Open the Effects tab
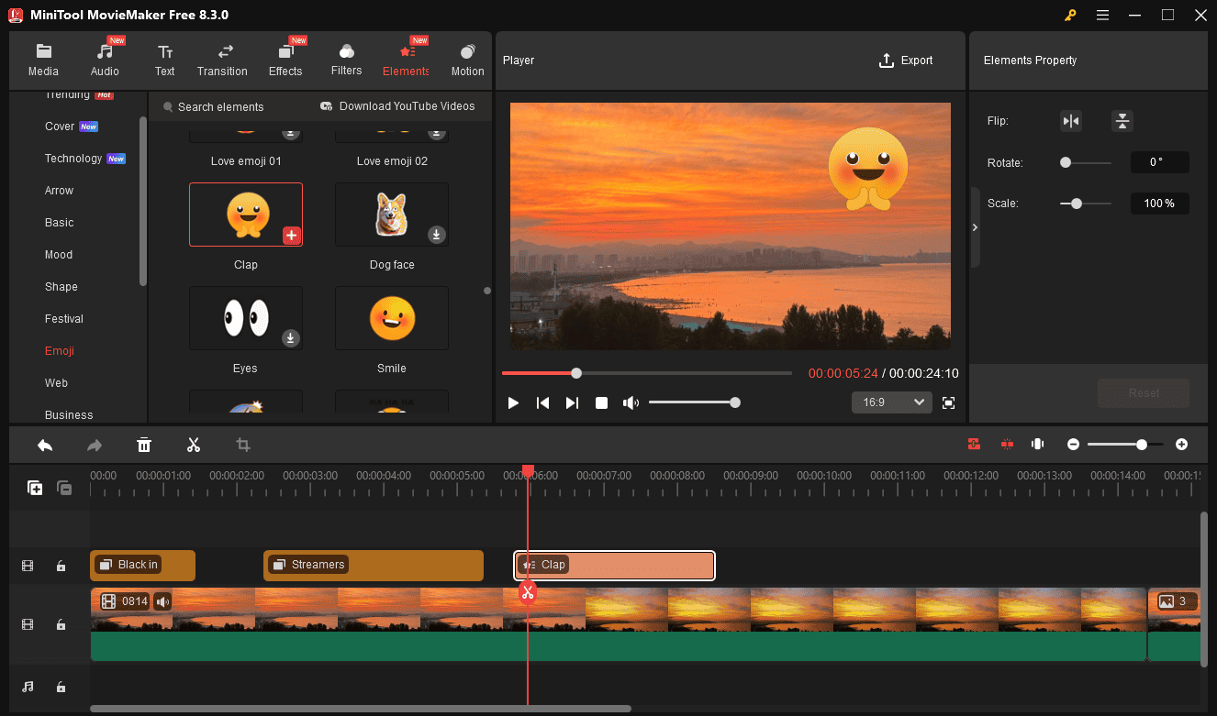The image size is (1217, 716). 285,61
